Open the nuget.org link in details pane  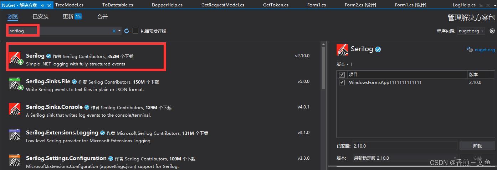coord(485,50)
